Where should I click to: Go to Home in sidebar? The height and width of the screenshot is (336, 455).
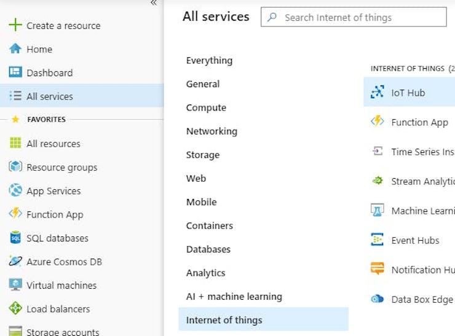click(x=39, y=49)
